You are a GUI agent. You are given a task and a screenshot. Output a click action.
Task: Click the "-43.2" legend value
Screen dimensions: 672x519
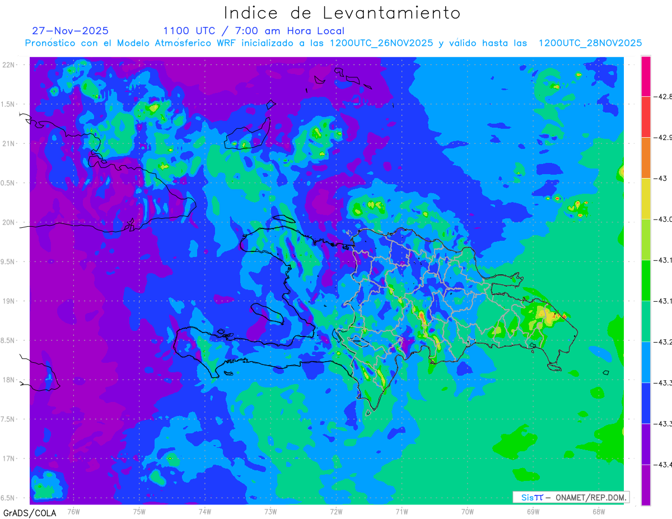664,342
